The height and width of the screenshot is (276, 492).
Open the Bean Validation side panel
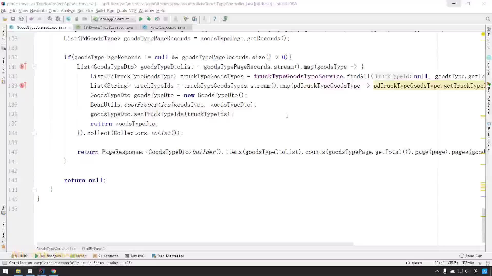(489, 98)
